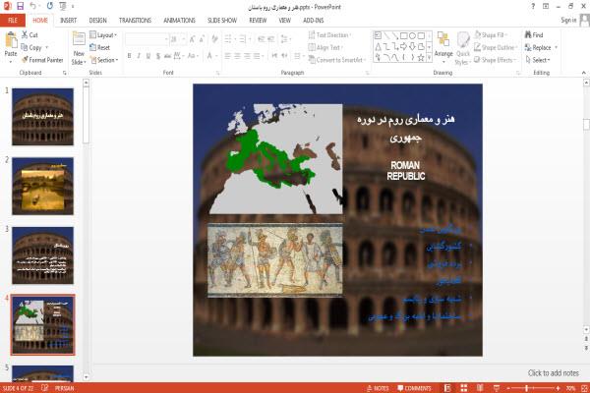Screen dimensions: 590x393
Task: Click the ROMAN REPUBLIC text on slide
Action: 405,170
